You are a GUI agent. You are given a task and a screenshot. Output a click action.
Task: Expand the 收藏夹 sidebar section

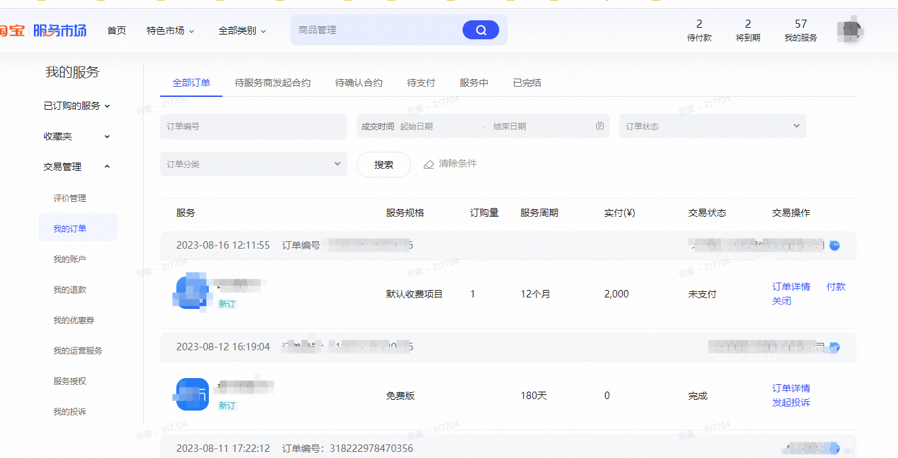point(77,136)
